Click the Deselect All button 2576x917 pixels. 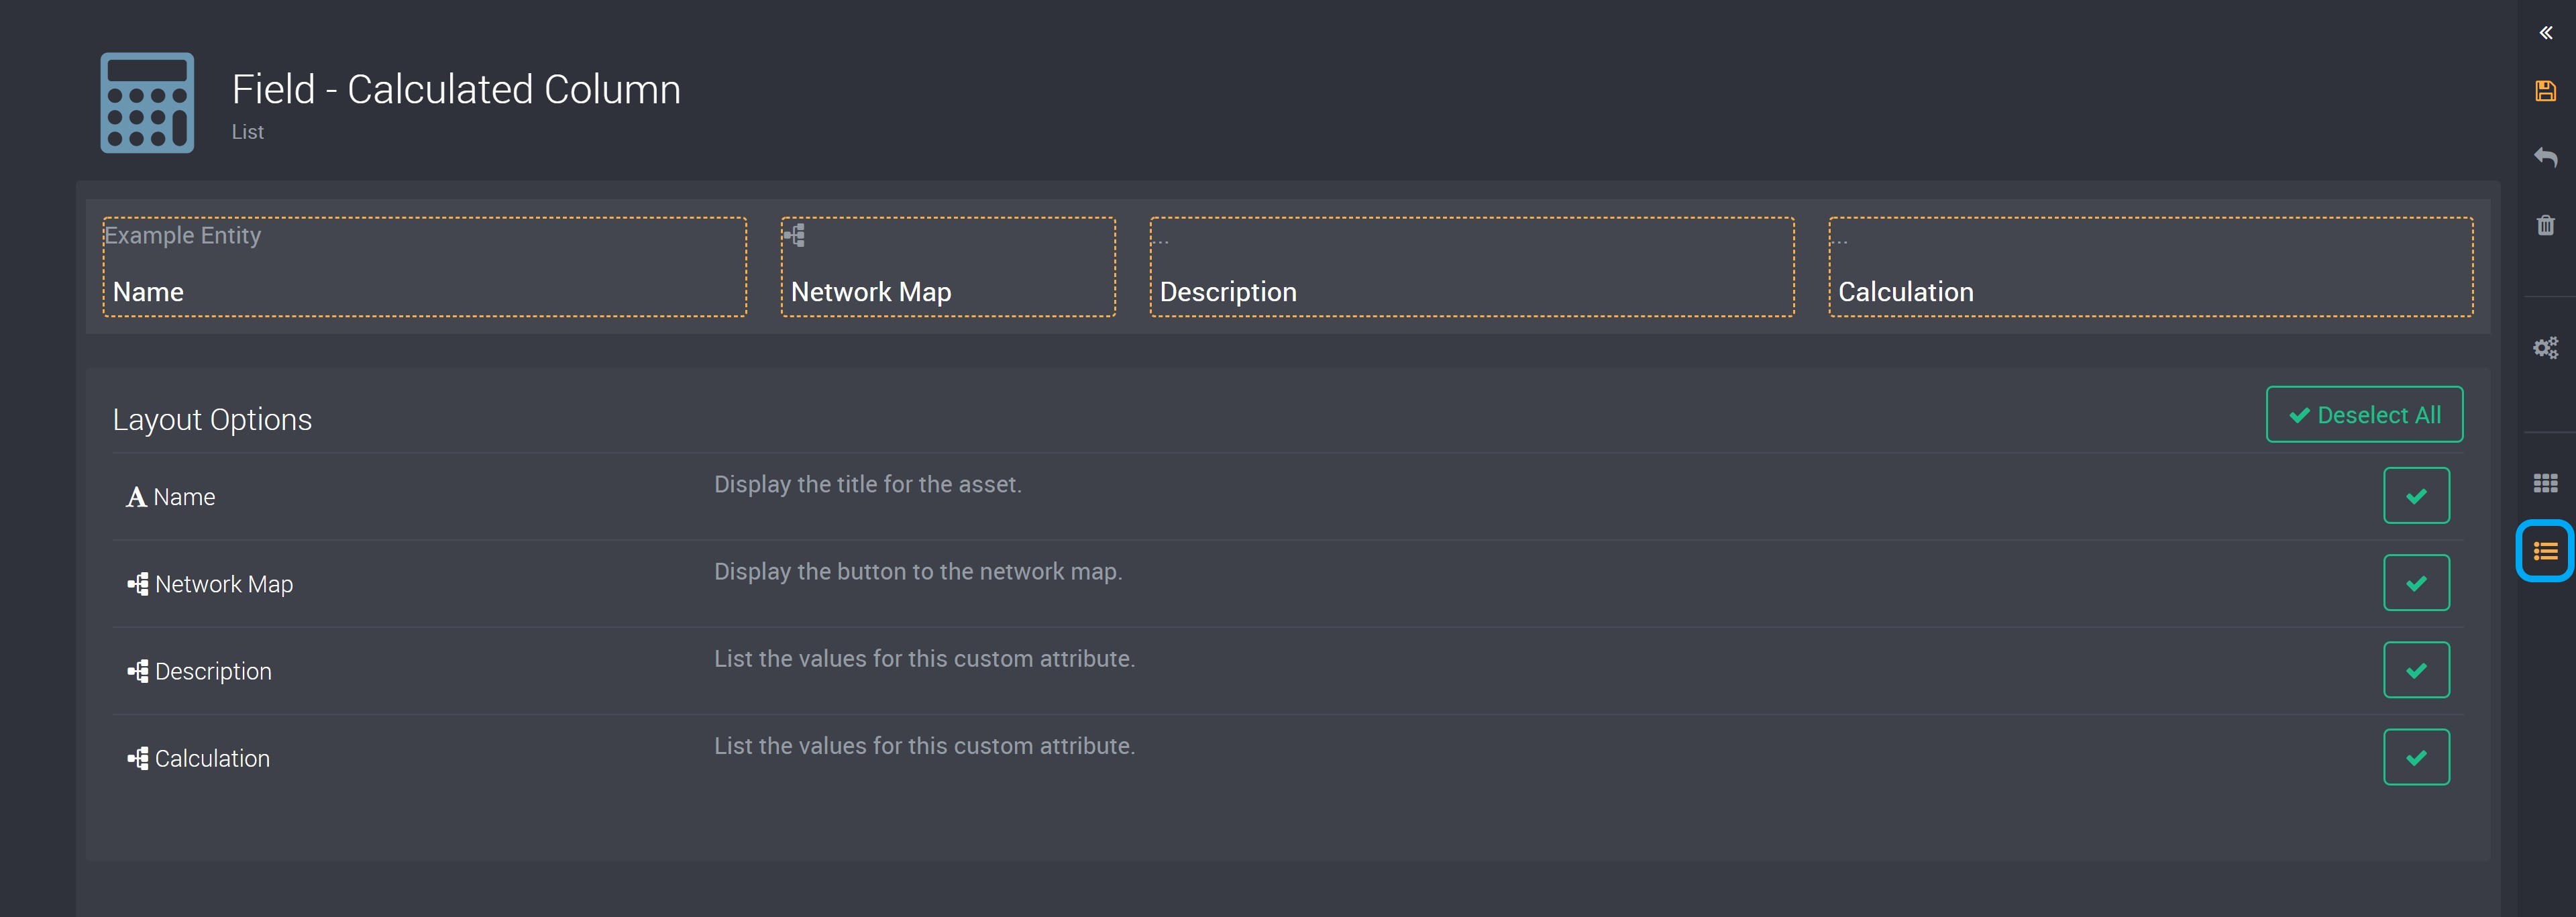point(2364,414)
